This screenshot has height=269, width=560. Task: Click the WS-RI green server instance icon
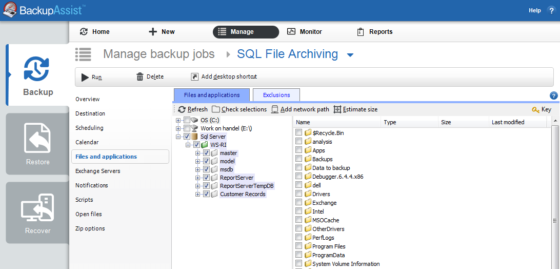[x=204, y=145]
